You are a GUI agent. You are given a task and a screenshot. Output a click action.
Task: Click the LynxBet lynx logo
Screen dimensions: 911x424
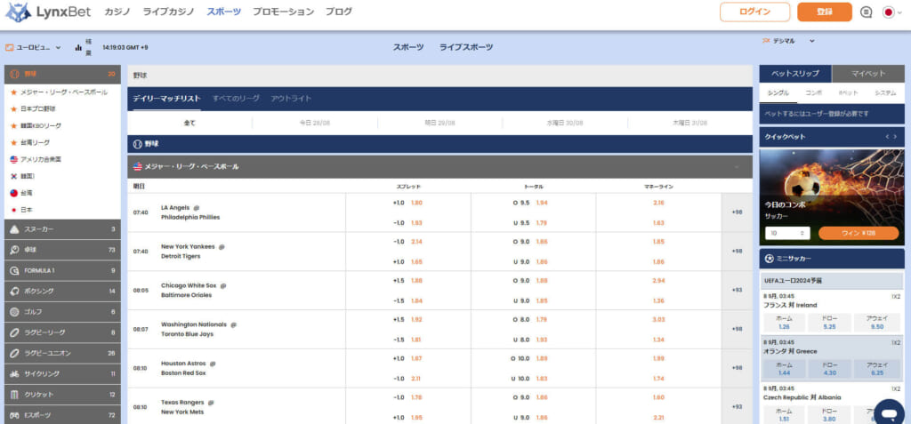(18, 12)
